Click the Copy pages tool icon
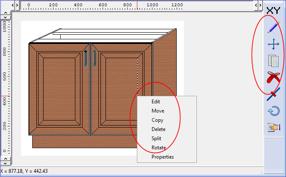The height and width of the screenshot is (177, 286). [x=273, y=61]
